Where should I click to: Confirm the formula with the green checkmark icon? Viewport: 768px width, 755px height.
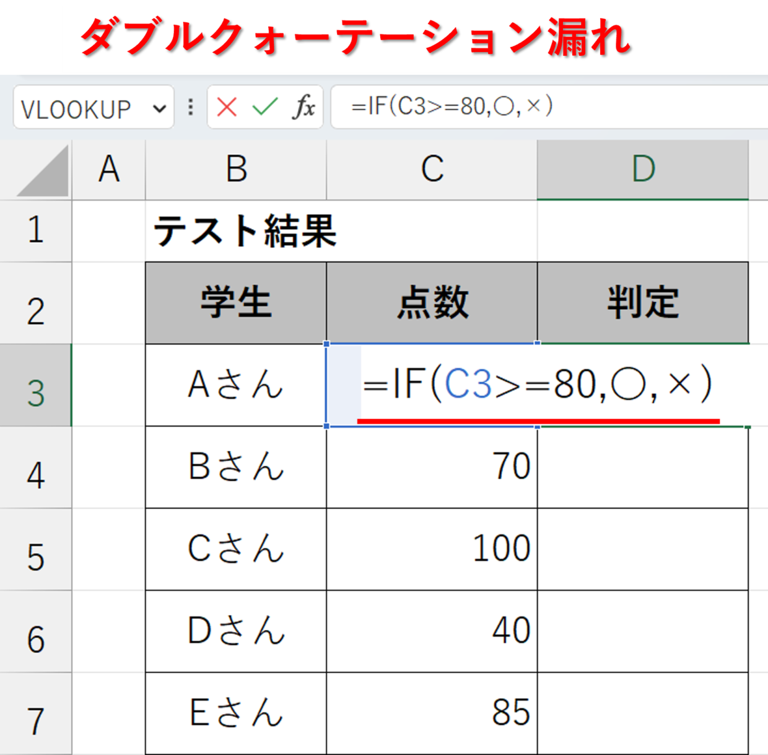point(265,107)
